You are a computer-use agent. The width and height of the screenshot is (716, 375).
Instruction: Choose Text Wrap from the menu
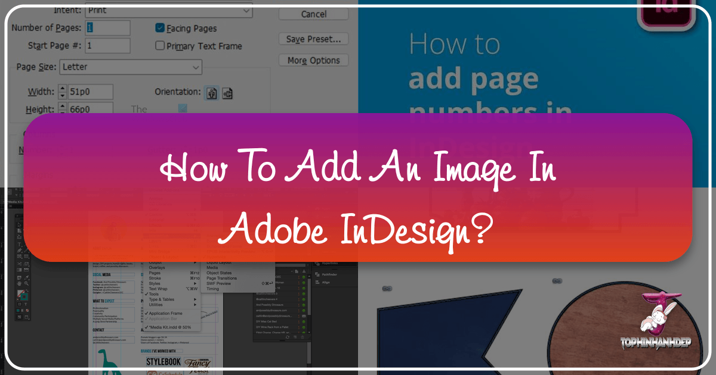159,289
